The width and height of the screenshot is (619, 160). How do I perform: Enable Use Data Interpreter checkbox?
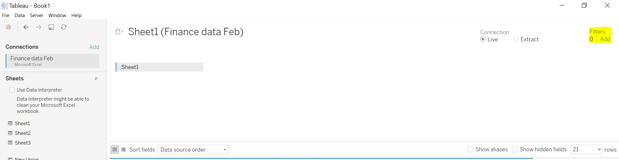[12, 90]
